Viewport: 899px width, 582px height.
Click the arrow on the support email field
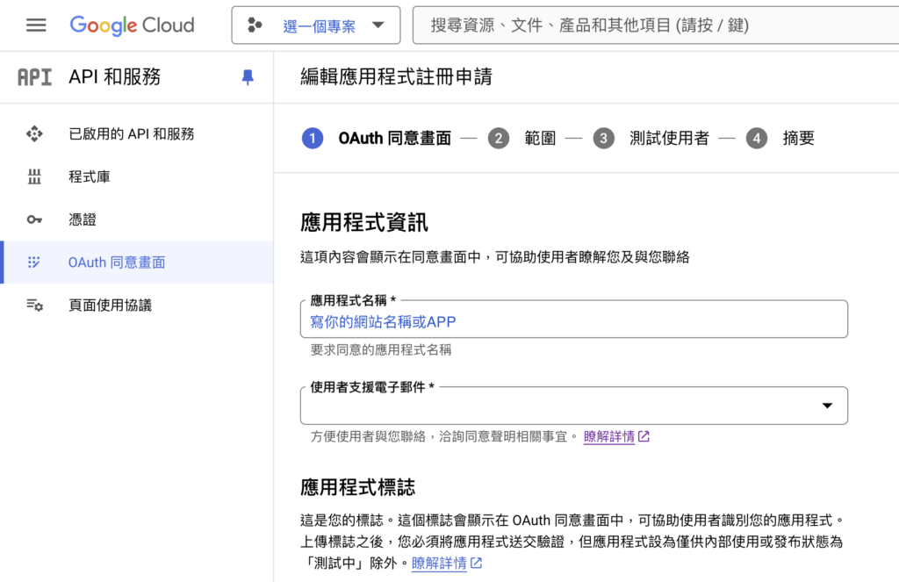point(826,406)
